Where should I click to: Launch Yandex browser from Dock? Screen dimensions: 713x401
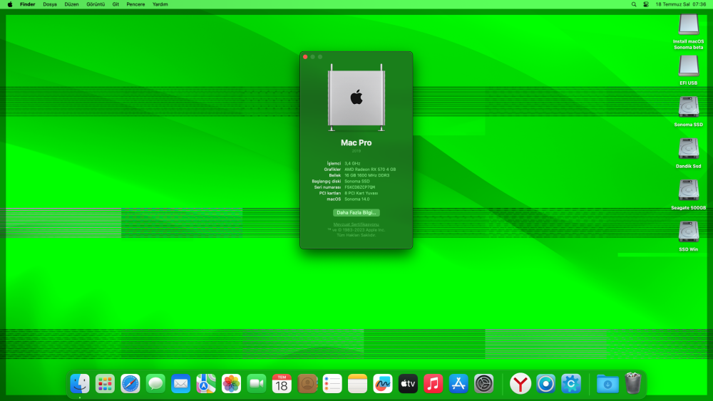pyautogui.click(x=520, y=384)
